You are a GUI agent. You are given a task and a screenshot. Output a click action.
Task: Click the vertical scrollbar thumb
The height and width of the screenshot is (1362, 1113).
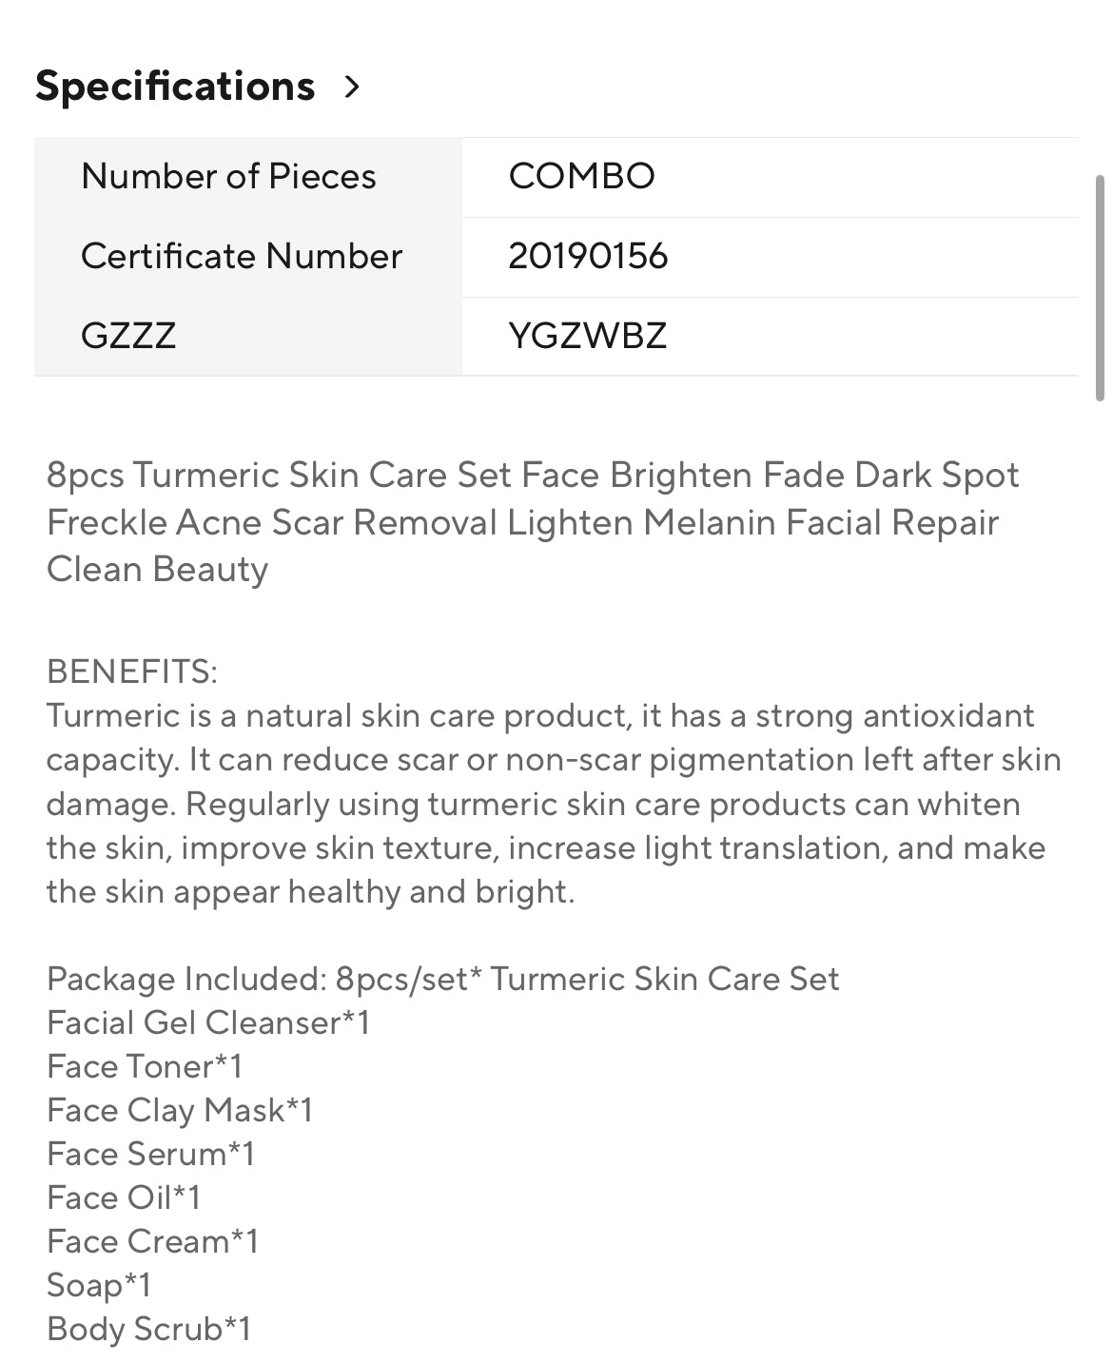[x=1100, y=287]
